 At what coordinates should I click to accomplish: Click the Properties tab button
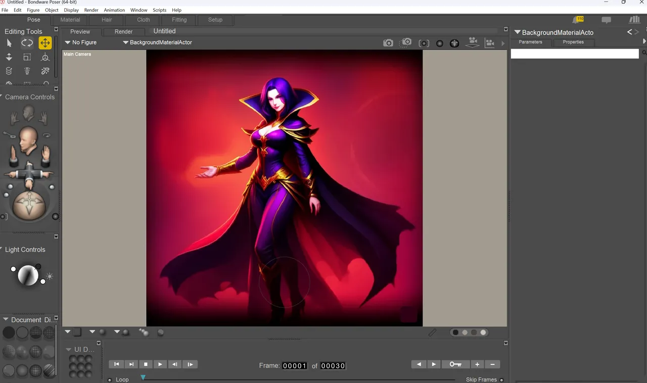(x=573, y=42)
